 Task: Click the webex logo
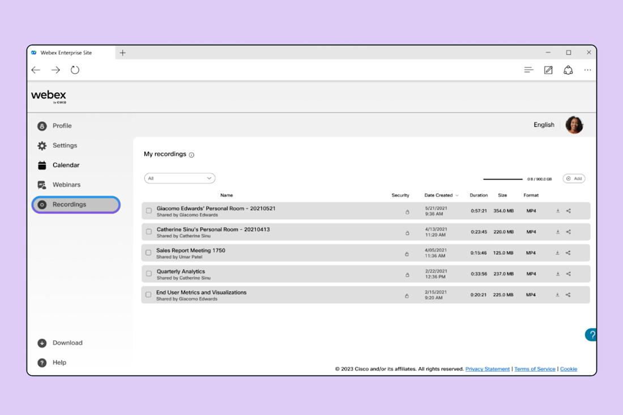coord(49,96)
